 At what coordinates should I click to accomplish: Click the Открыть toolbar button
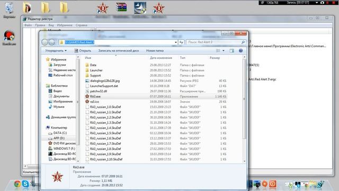click(x=83, y=51)
